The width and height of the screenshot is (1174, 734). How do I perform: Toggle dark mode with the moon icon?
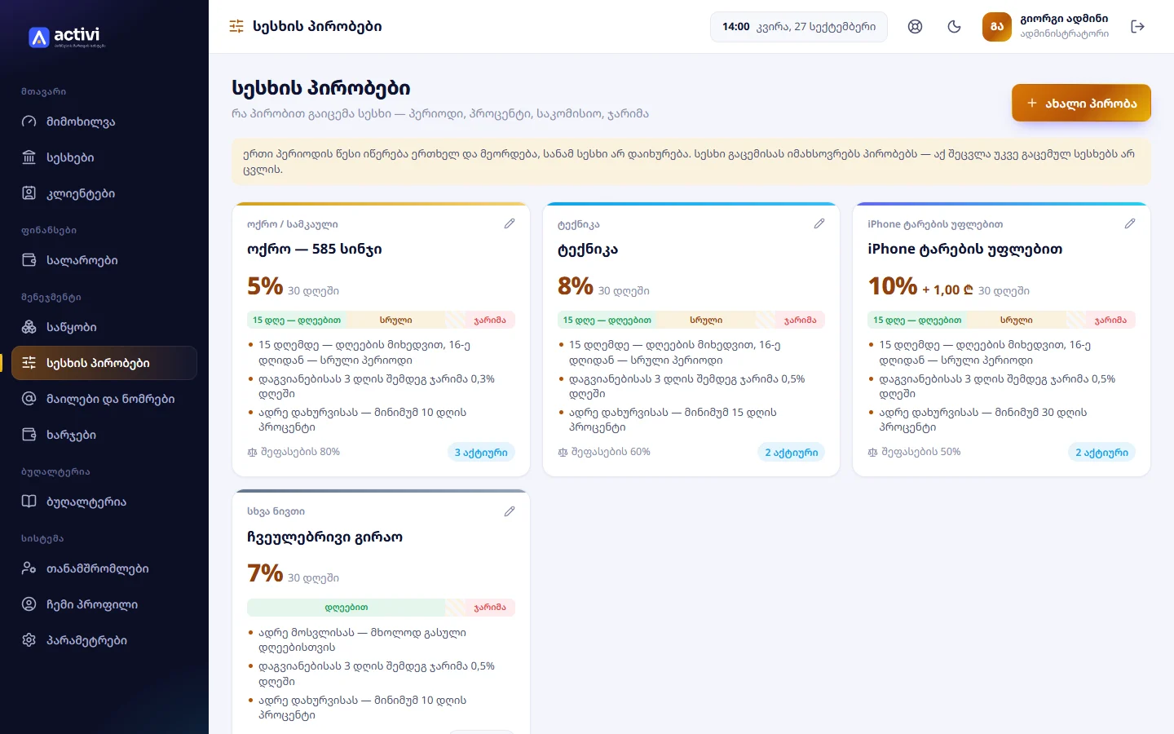[955, 27]
